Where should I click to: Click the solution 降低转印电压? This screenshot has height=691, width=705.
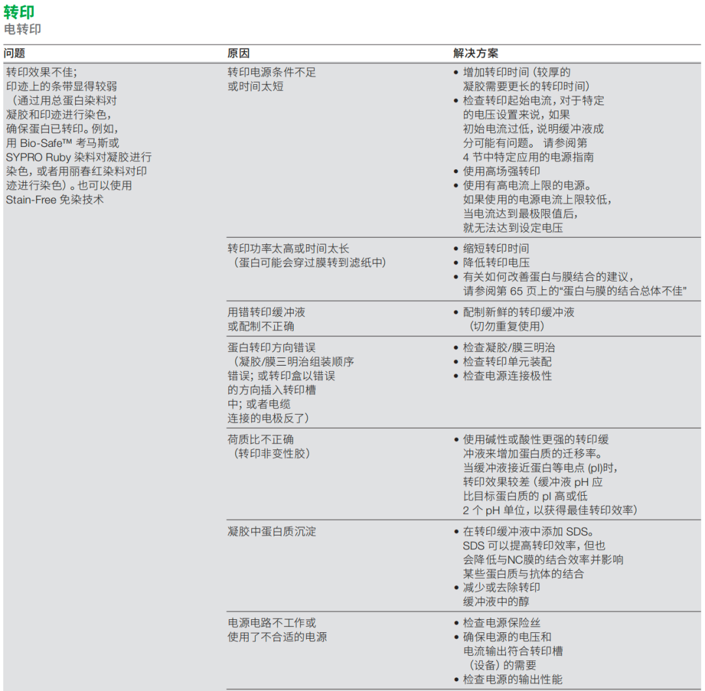pos(496,263)
